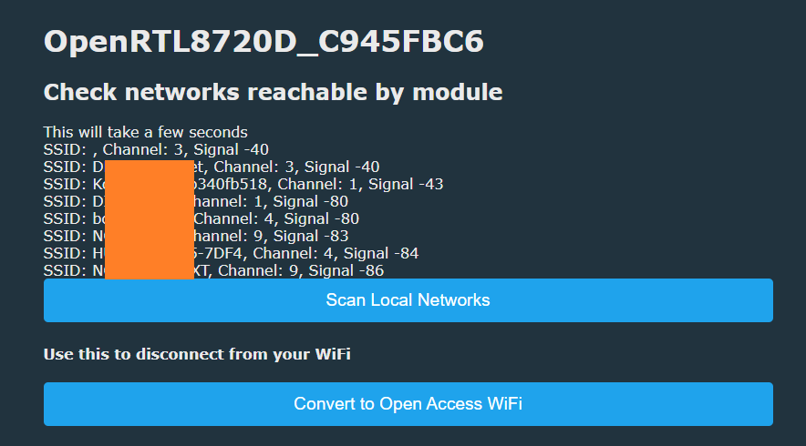This screenshot has width=806, height=446.
Task: Select the entry with Signal -86
Action: click(x=214, y=271)
